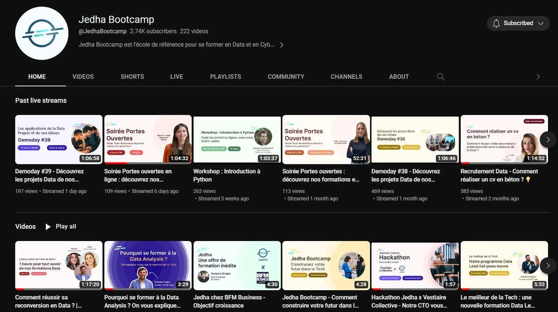This screenshot has width=558, height=312.
Task: Click the Jedha Bootcamp channel avatar logo
Action: (x=42, y=33)
